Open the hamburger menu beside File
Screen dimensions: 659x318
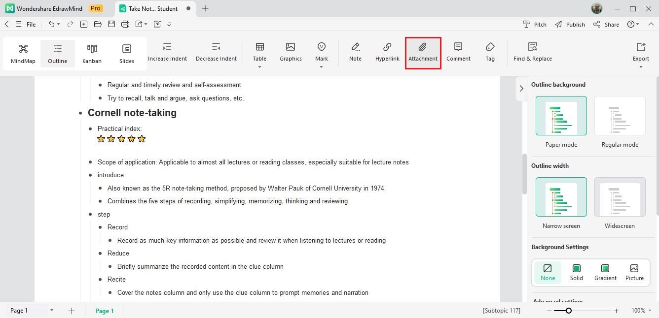[18, 24]
